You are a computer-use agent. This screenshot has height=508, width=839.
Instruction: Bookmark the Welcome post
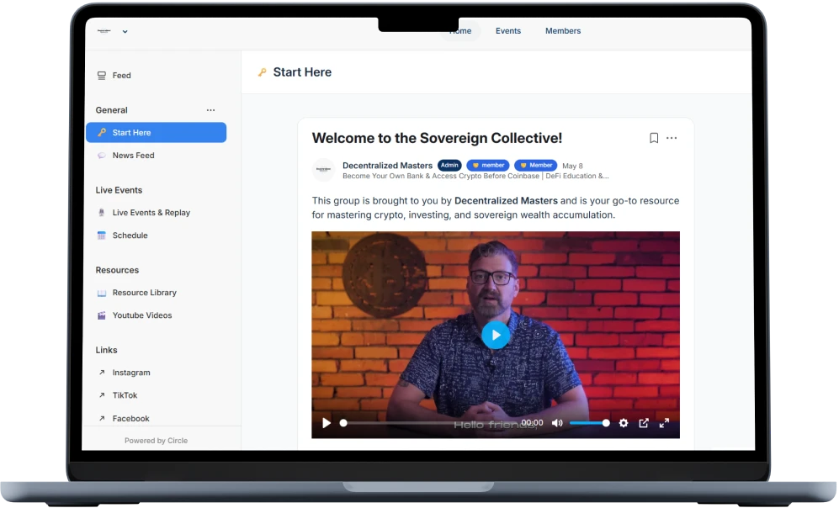(654, 138)
